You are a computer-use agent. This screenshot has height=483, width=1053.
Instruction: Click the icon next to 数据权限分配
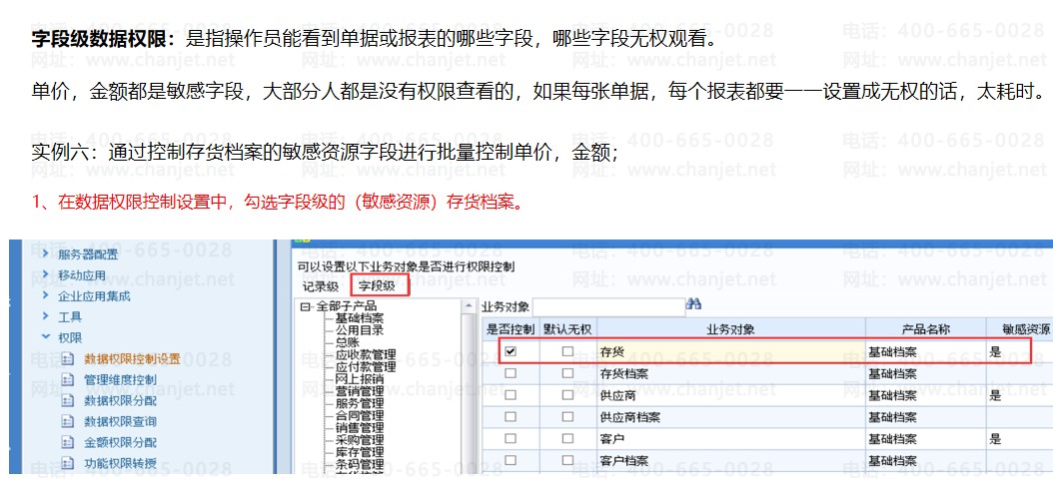pos(69,400)
